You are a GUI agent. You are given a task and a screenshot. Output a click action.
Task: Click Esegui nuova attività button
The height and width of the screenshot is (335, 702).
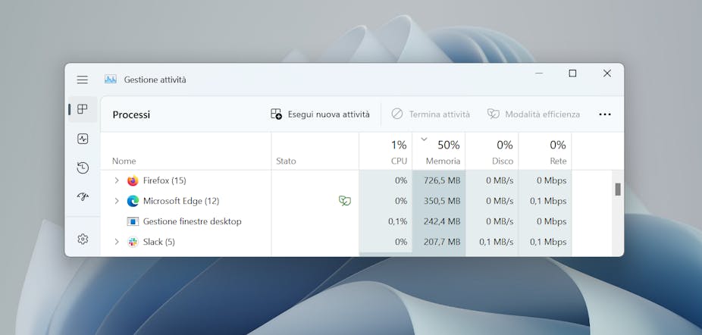coord(320,114)
